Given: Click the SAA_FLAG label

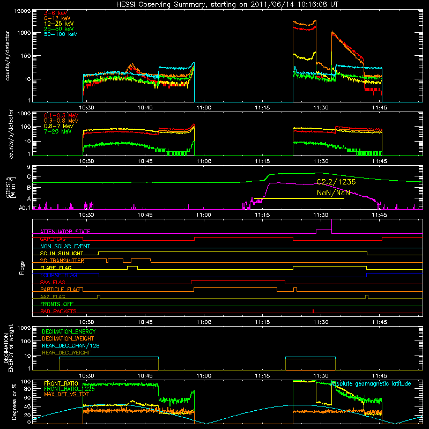Looking at the screenshot, I should coord(53,282).
